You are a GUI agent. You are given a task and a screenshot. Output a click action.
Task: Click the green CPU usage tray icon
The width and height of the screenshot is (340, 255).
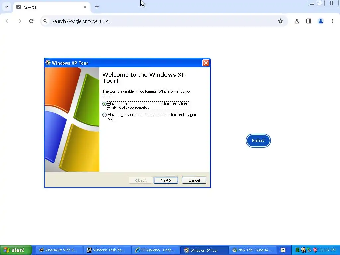(x=297, y=250)
